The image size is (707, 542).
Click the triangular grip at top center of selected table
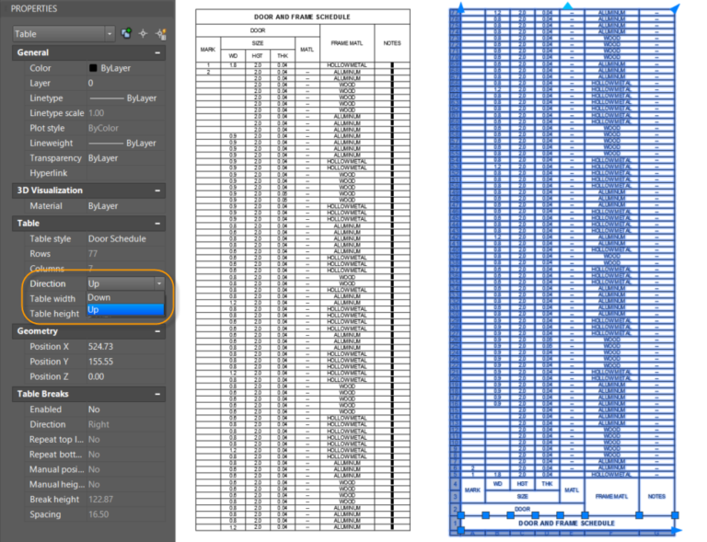pyautogui.click(x=567, y=6)
